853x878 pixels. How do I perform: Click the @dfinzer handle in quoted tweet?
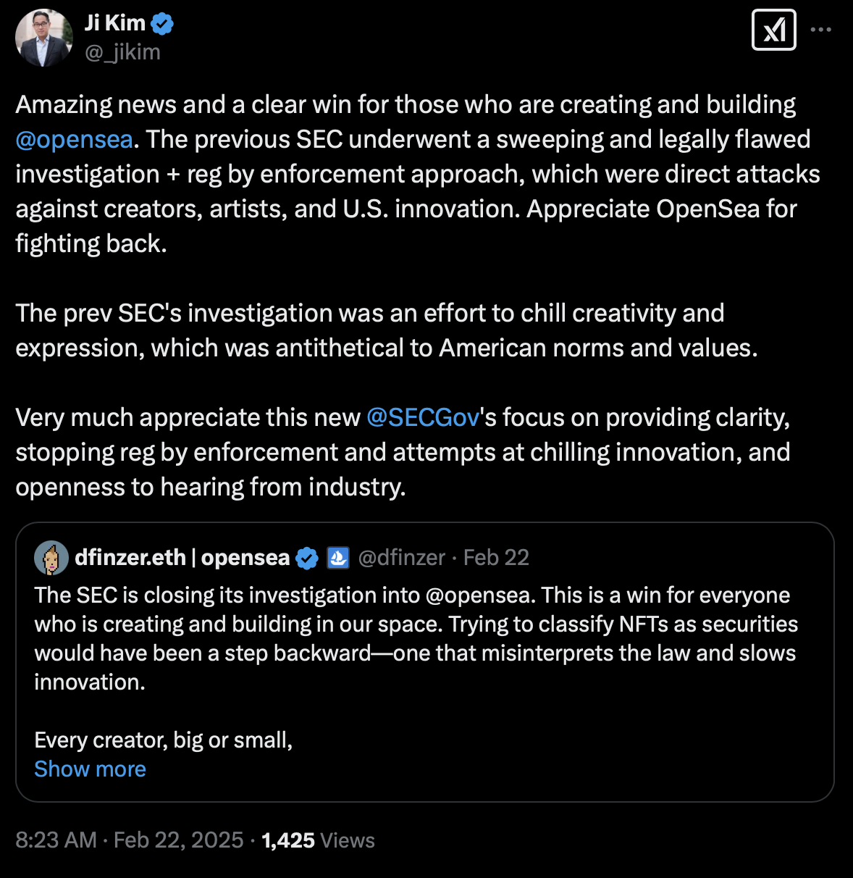tap(401, 557)
